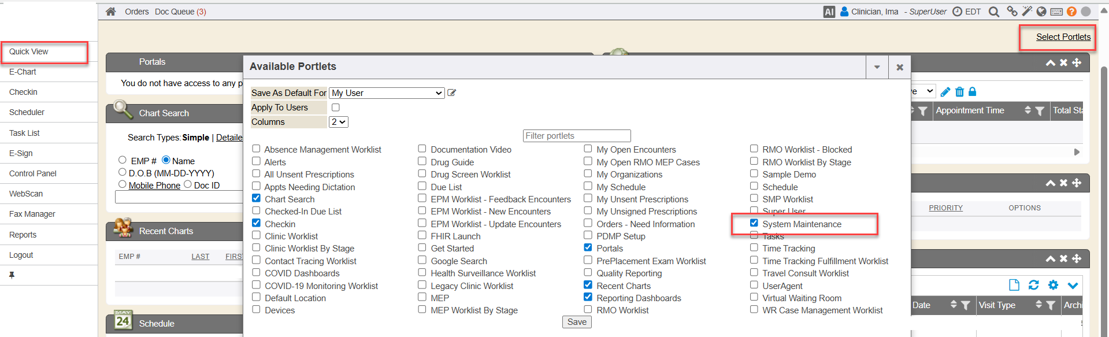
Task: Enable the Apply To Users checkbox
Action: (336, 108)
